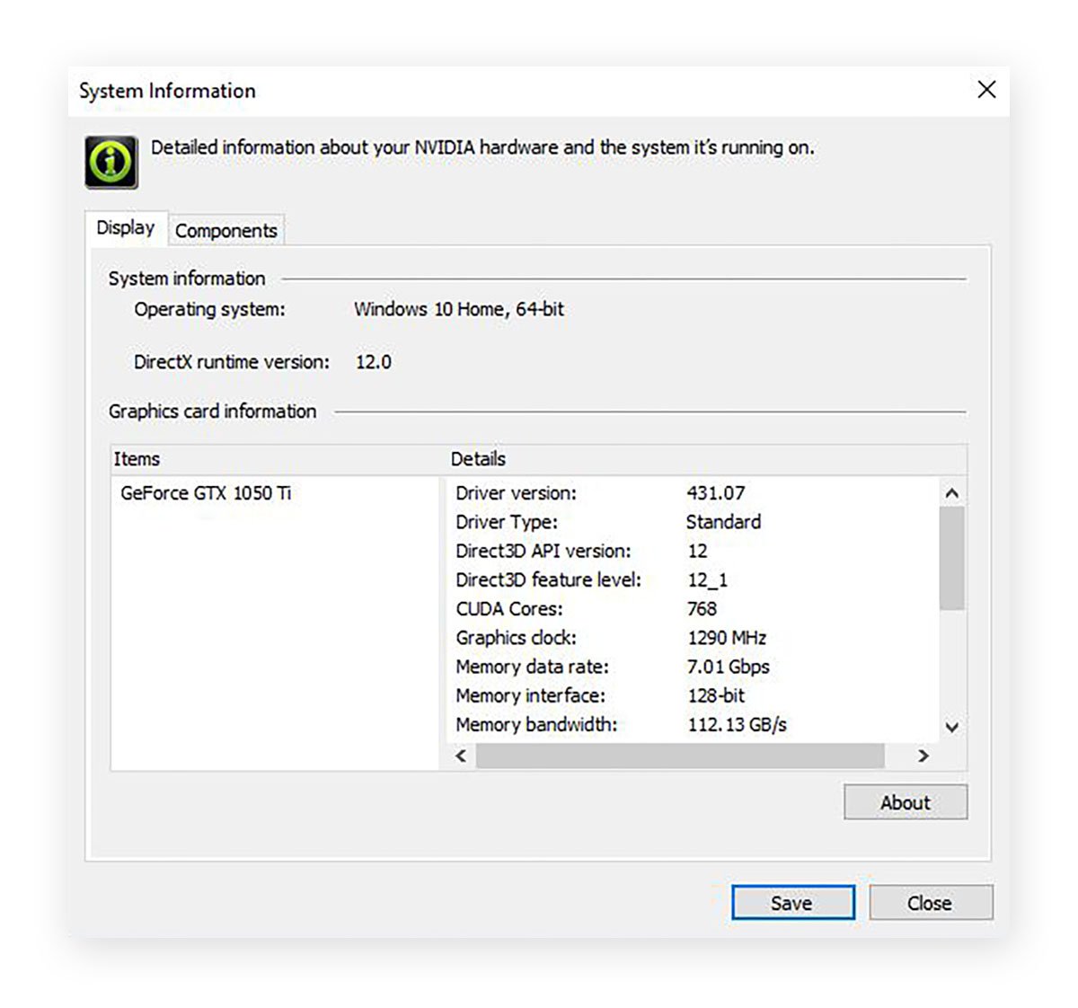This screenshot has height=1008, width=1078.
Task: Click the horizontal scrollbar thumb under Details
Action: point(680,756)
